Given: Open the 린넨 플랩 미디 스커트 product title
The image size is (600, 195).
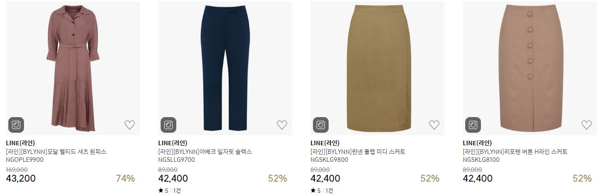Looking at the screenshot, I should click(358, 152).
